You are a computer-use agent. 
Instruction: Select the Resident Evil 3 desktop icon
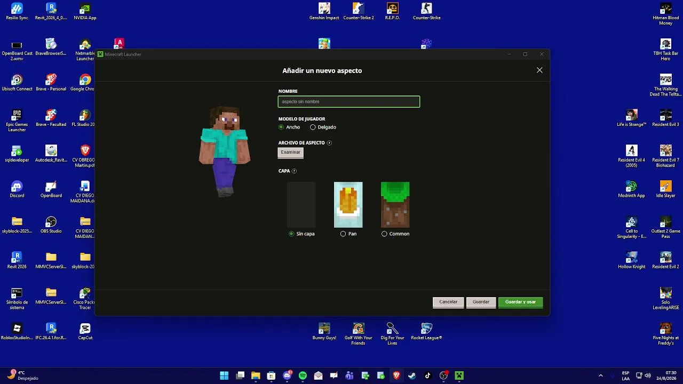(x=666, y=118)
